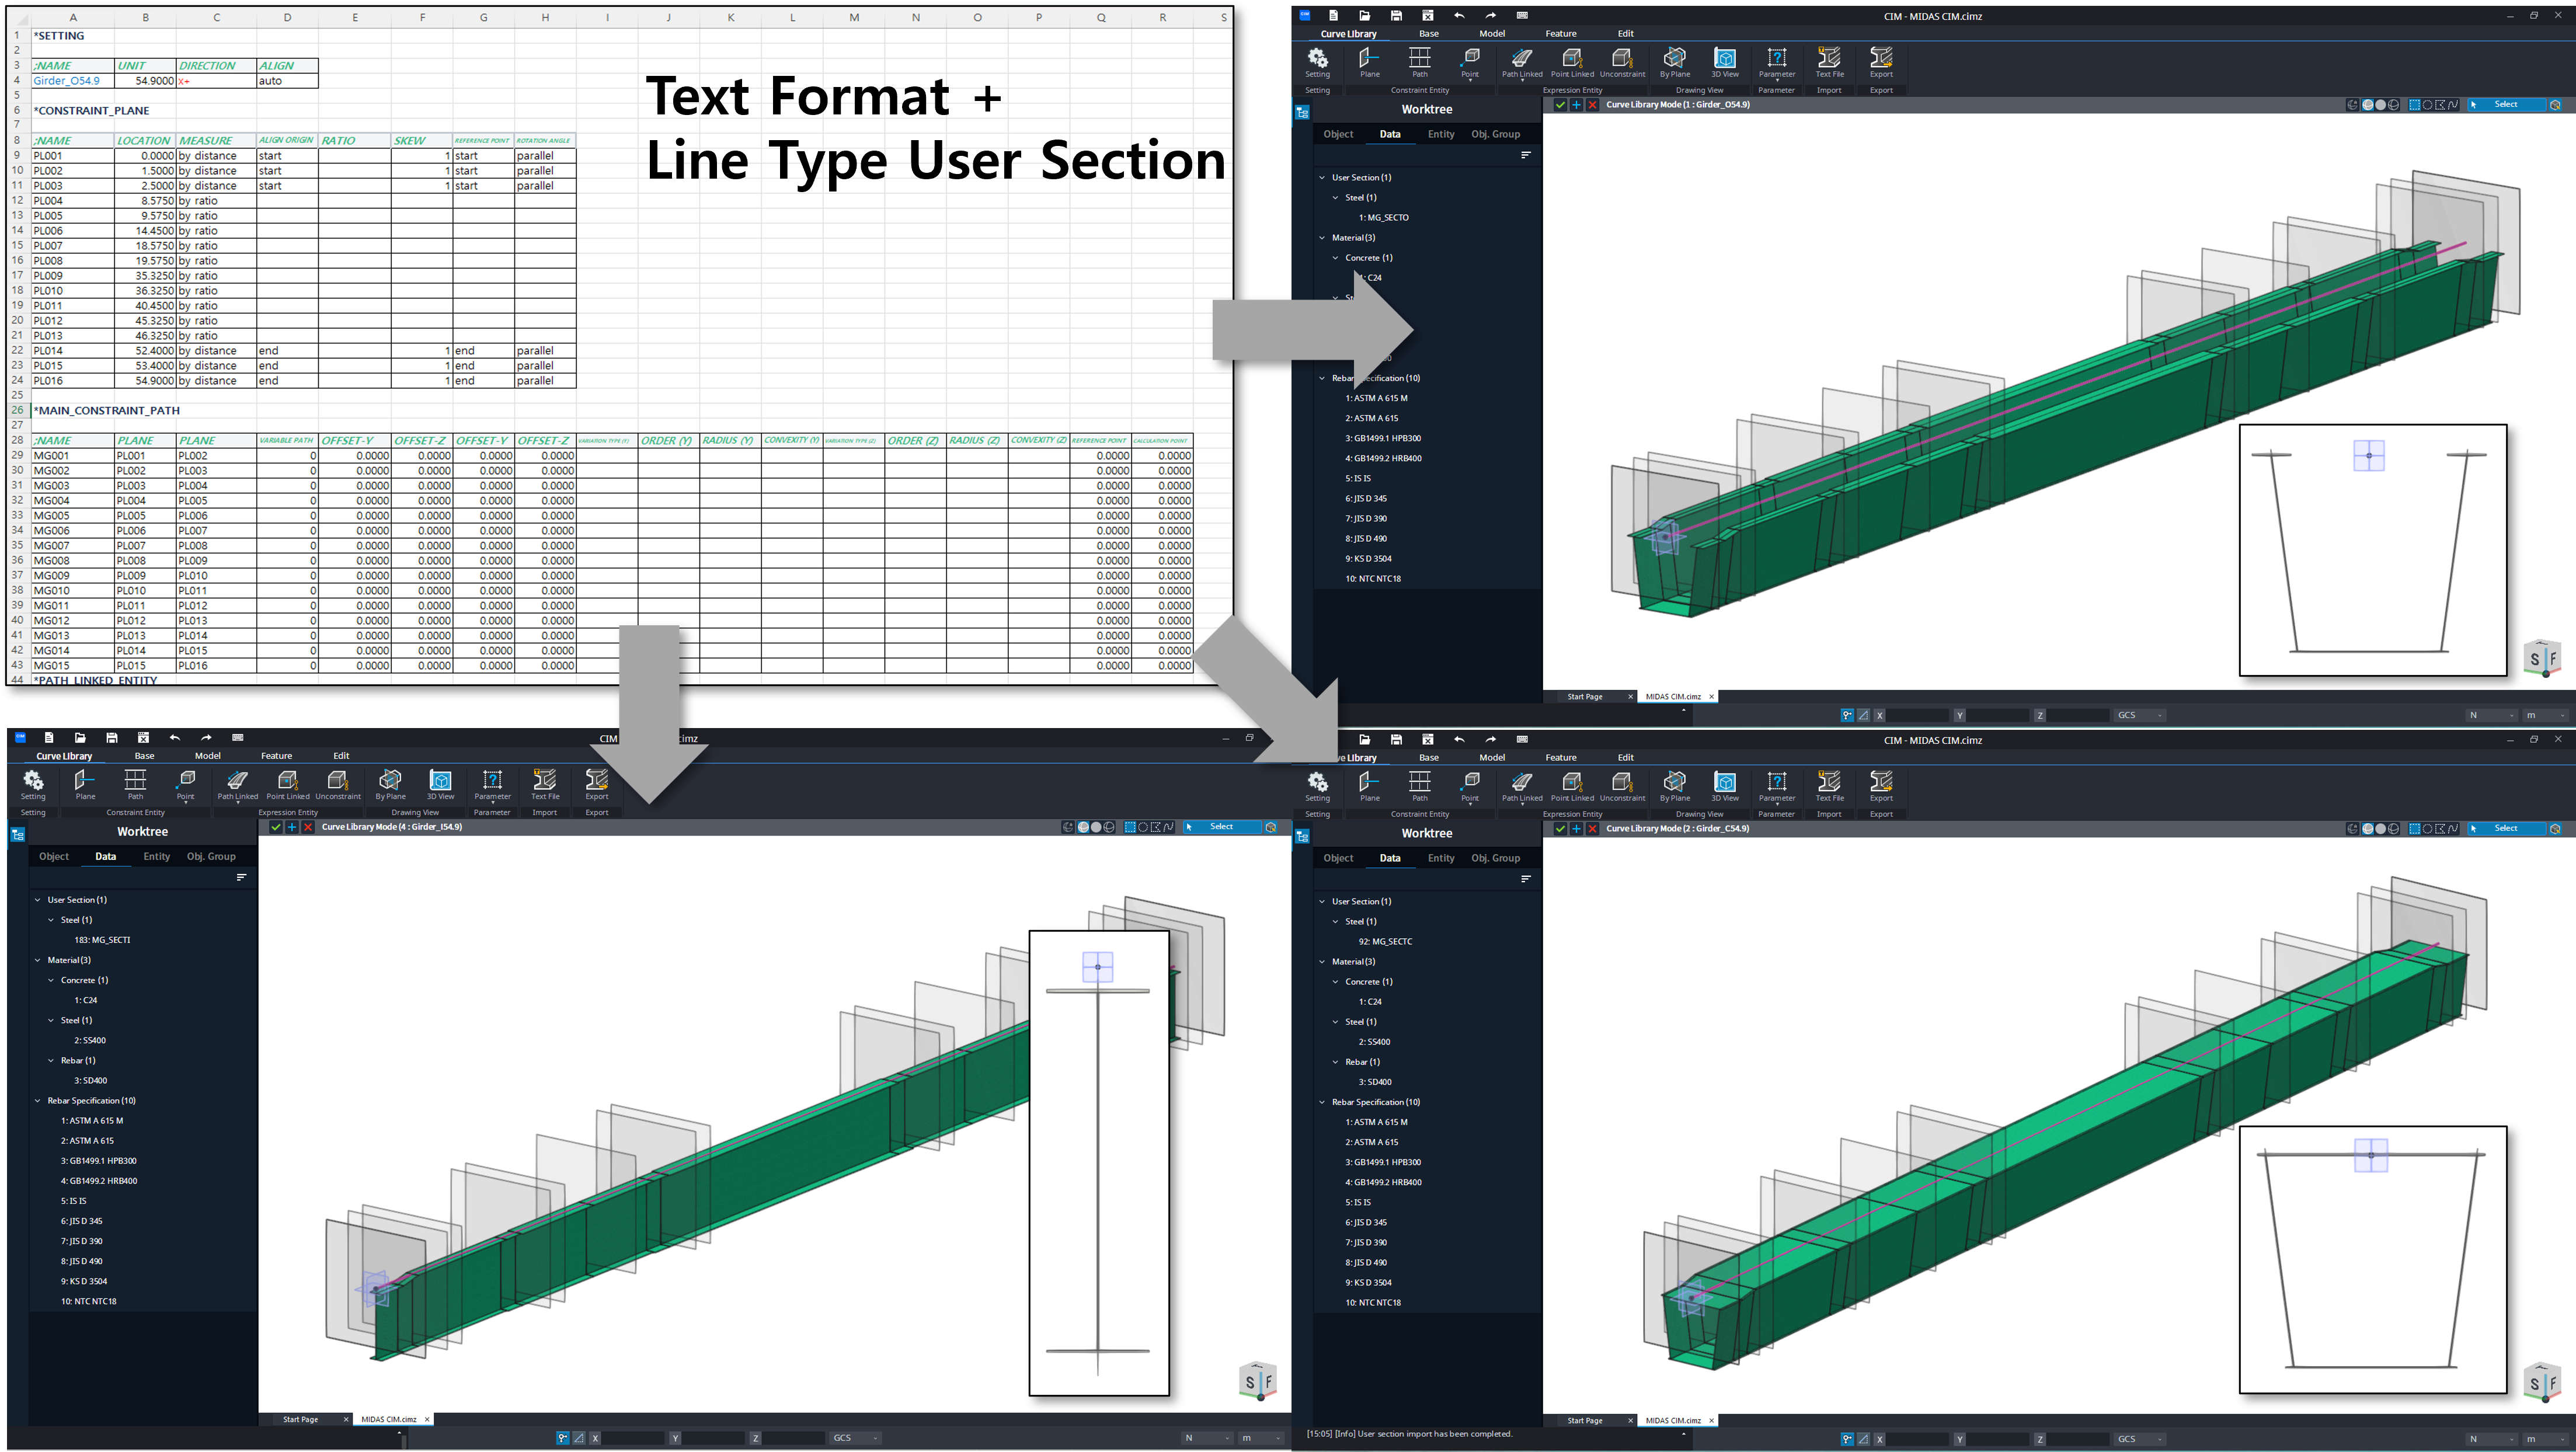Select cell Girder_O54.9 in spreadsheet

73,81
